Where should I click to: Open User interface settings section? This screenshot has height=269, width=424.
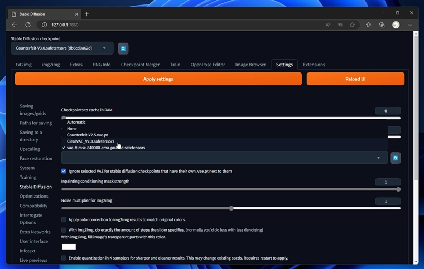(x=34, y=241)
